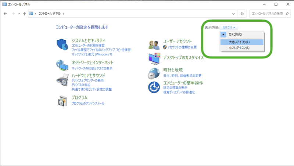Image resolution: width=294 pixels, height=166 pixels.
Task: Click the System and Security shield icon
Action: click(62, 44)
